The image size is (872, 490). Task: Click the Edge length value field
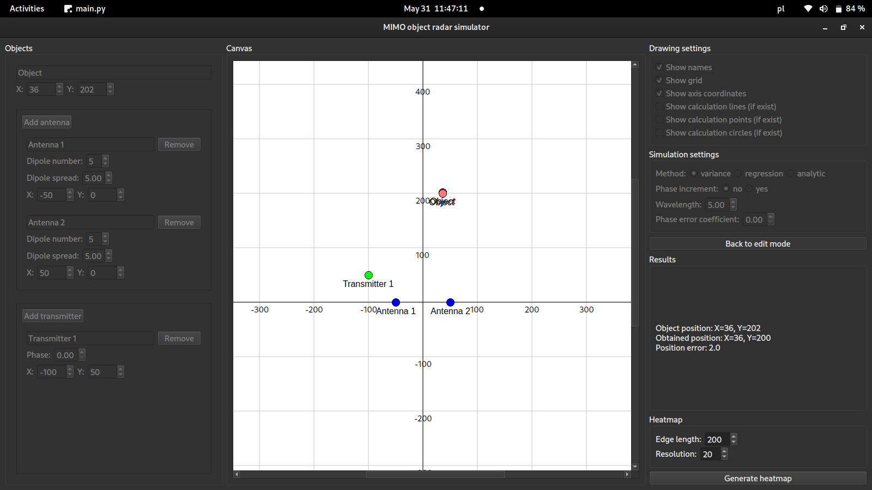[x=717, y=439]
